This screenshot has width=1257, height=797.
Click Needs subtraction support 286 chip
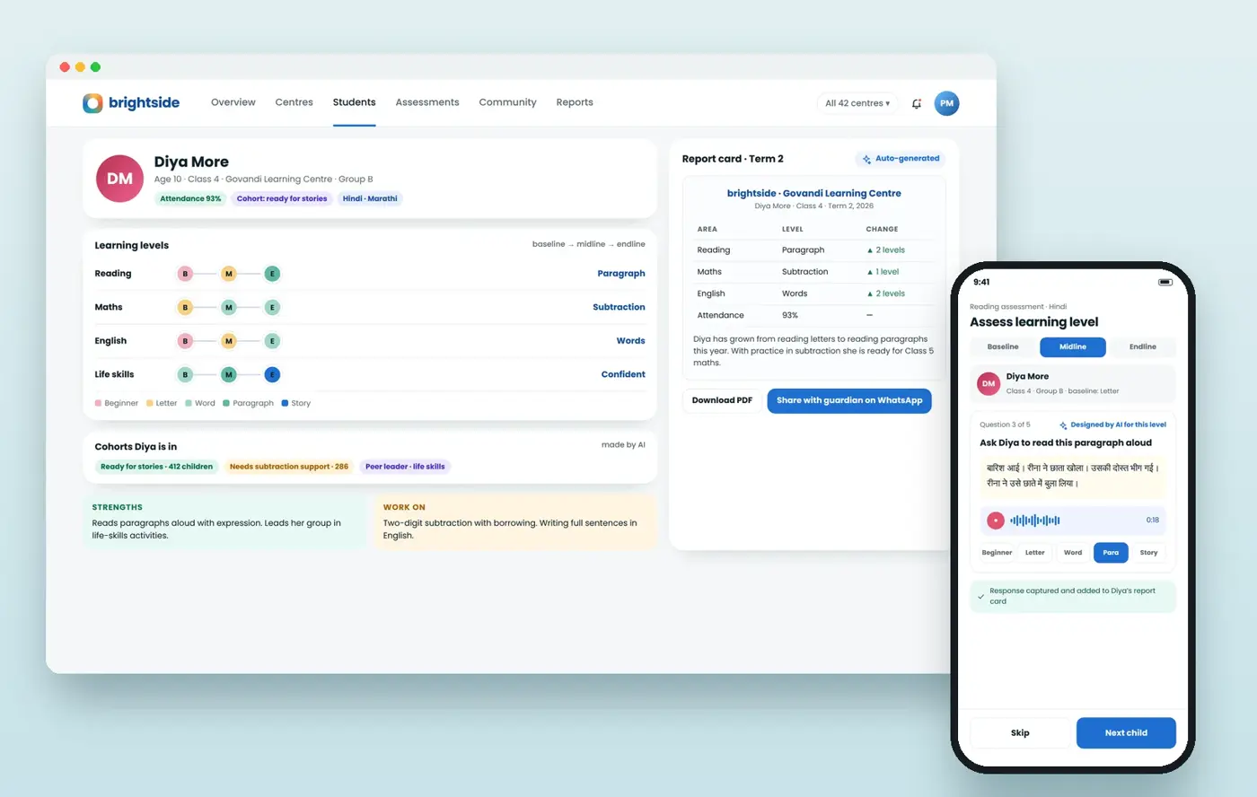(289, 467)
